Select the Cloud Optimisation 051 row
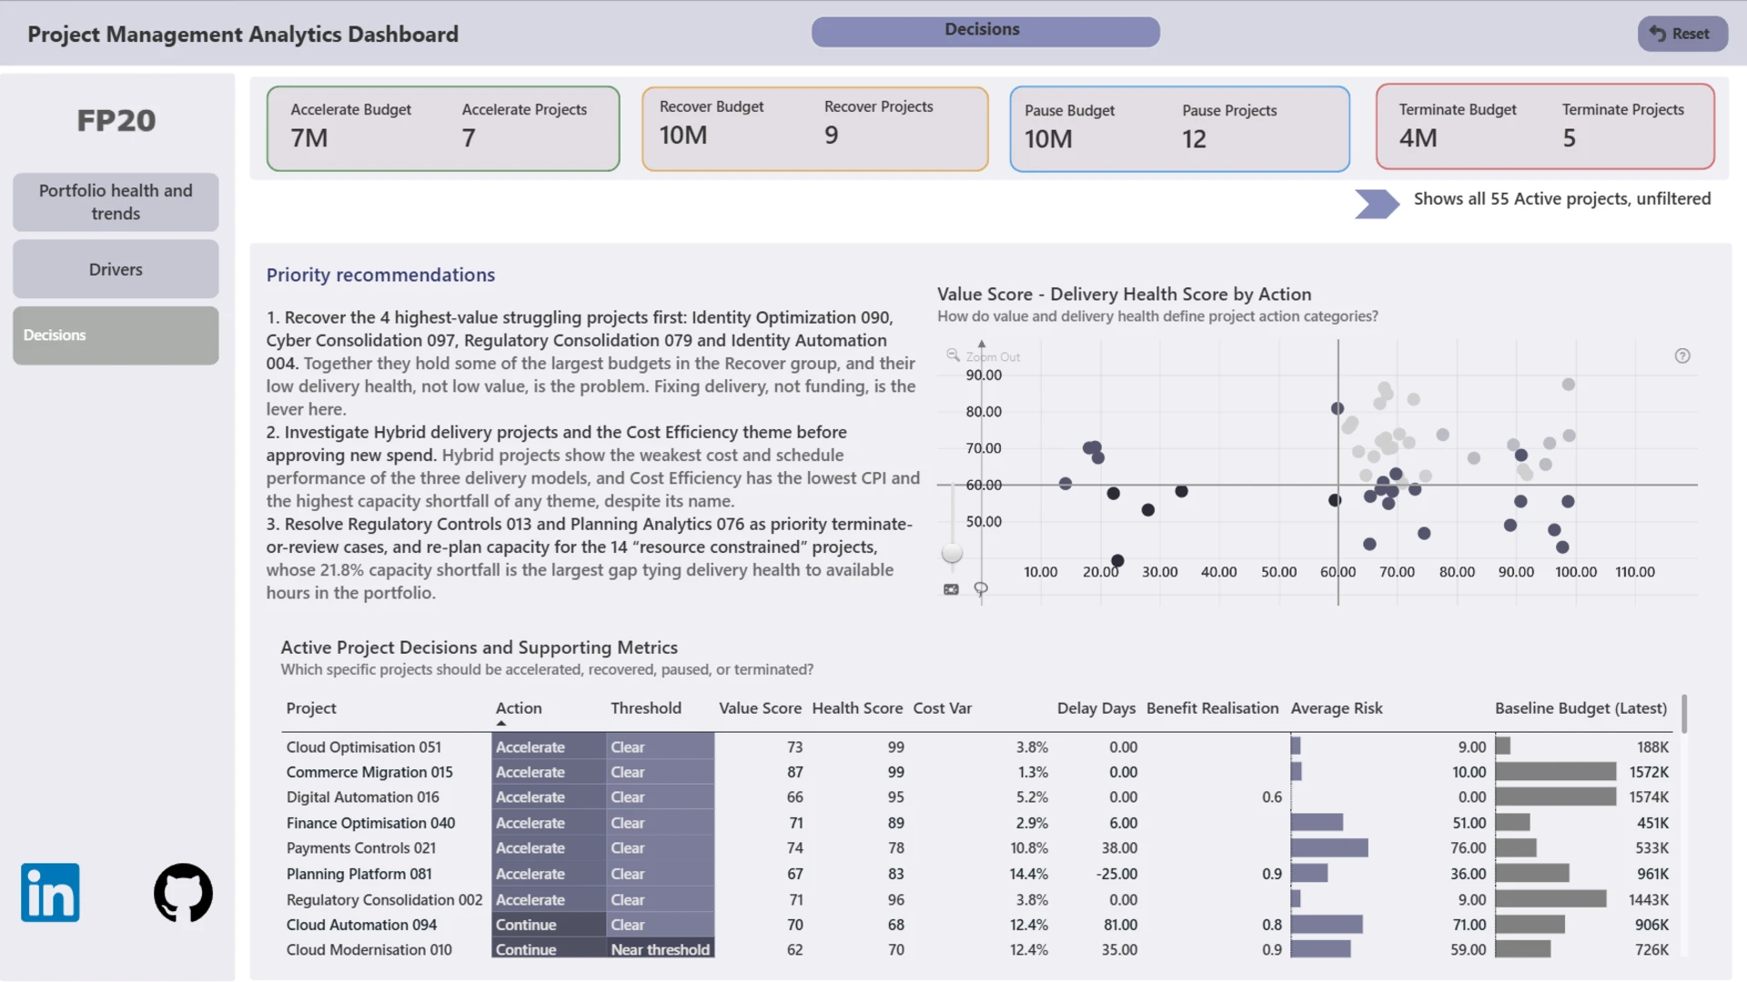The image size is (1747, 982). 978,747
